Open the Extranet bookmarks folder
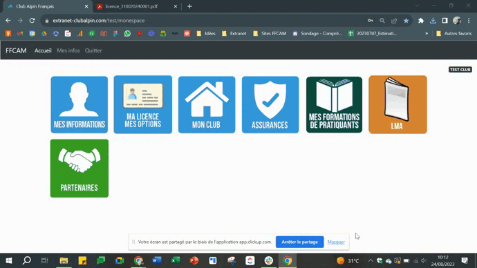The height and width of the screenshot is (268, 477). pos(234,33)
